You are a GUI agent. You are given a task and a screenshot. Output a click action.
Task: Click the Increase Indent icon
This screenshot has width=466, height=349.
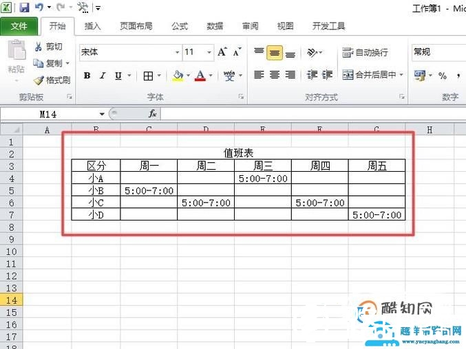click(x=327, y=74)
